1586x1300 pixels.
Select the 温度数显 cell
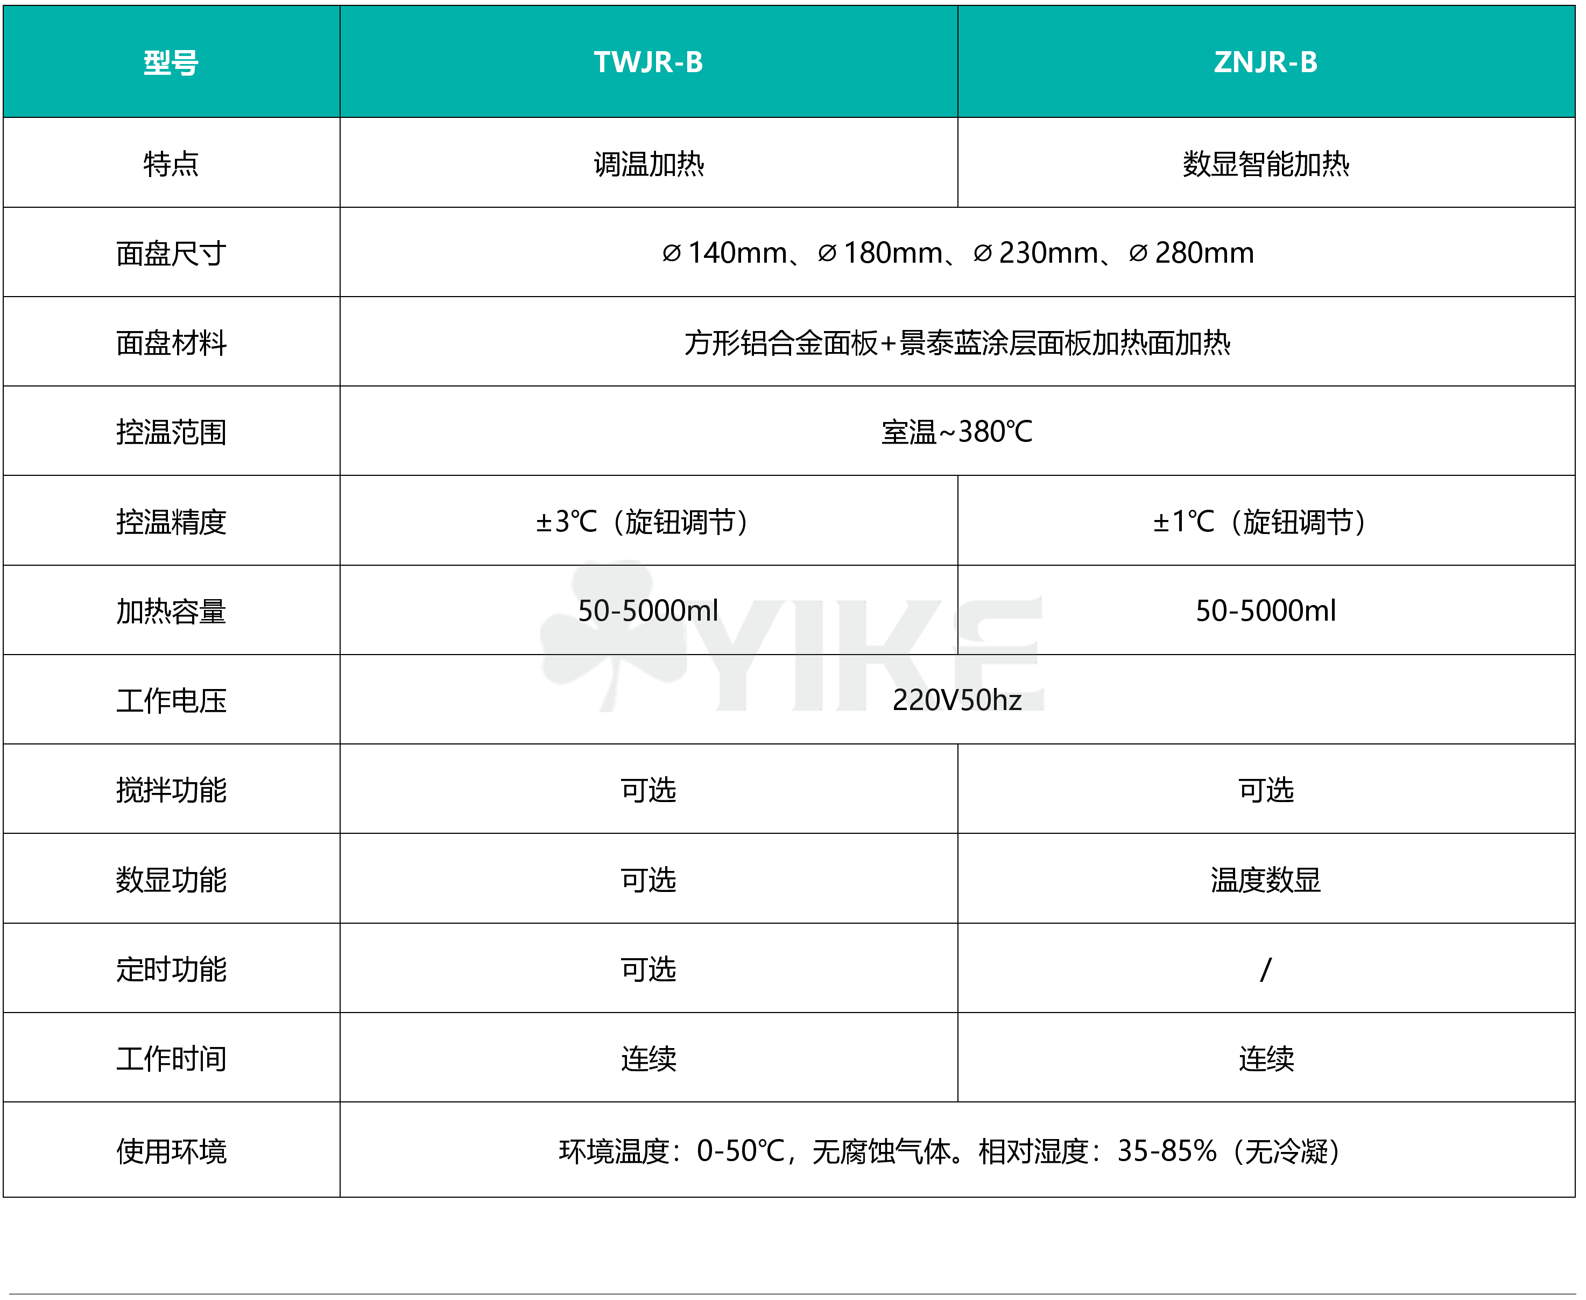[x=1266, y=879]
